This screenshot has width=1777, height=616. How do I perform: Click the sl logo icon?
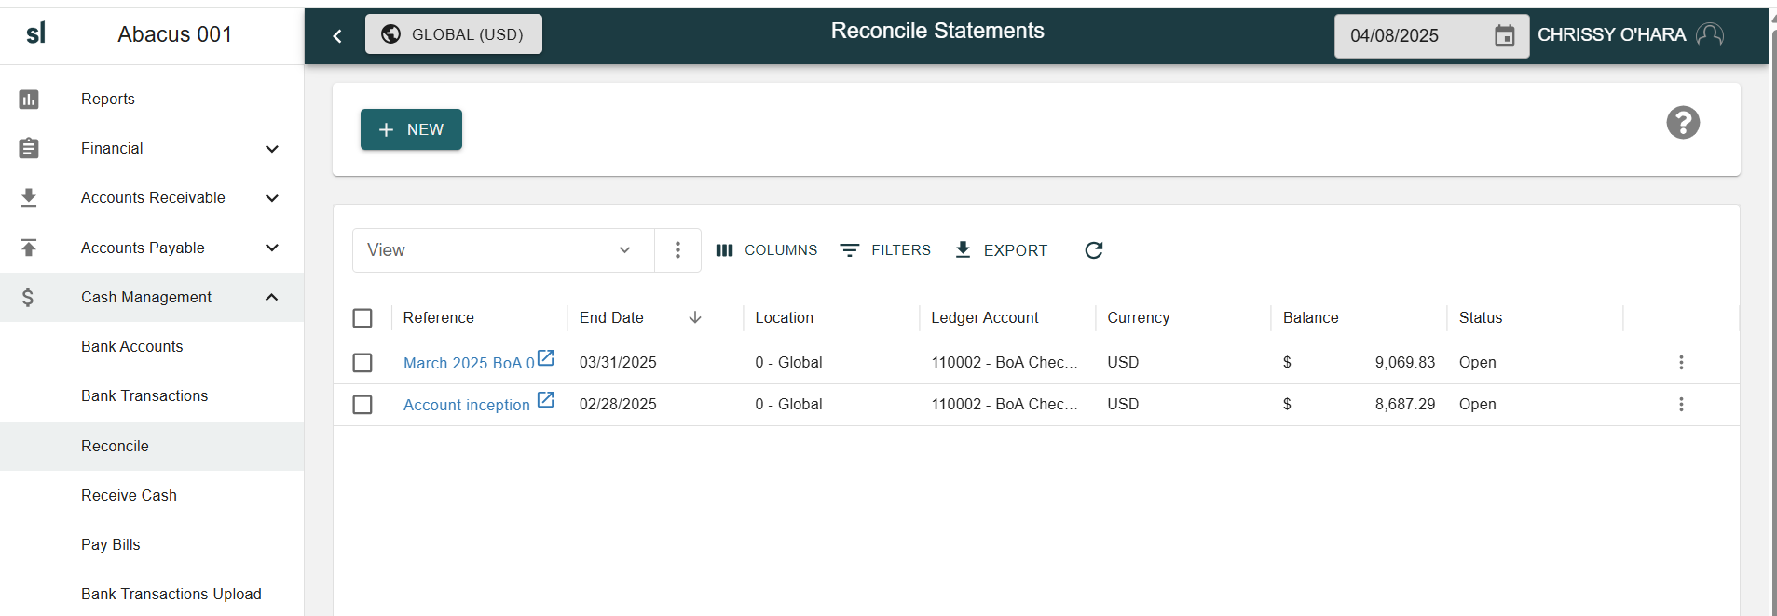click(35, 34)
